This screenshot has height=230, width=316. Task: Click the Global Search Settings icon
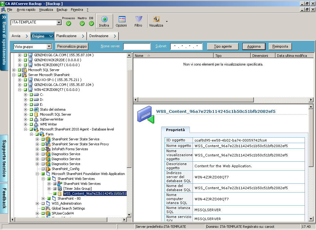[48, 208]
